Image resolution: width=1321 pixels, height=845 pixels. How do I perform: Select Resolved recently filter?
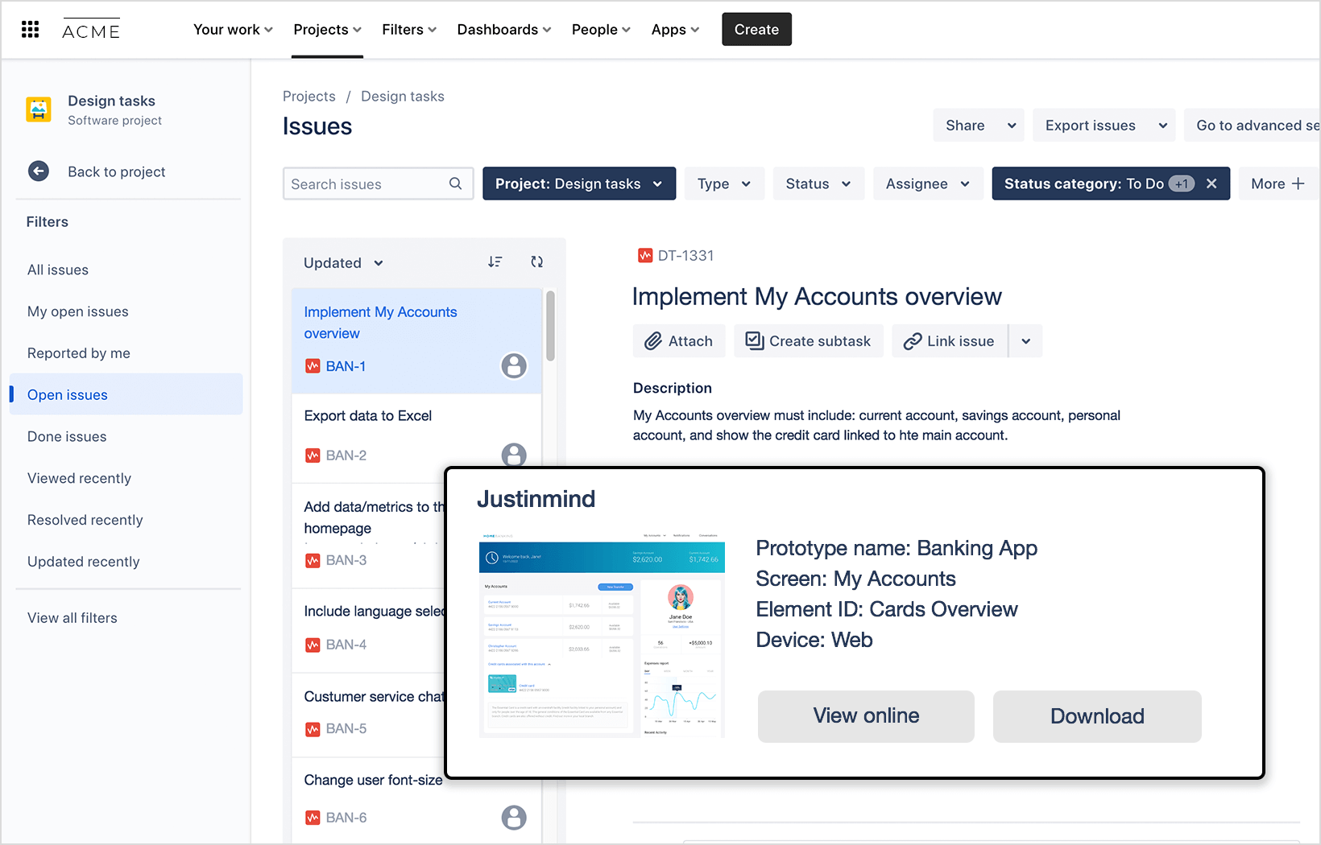85,520
